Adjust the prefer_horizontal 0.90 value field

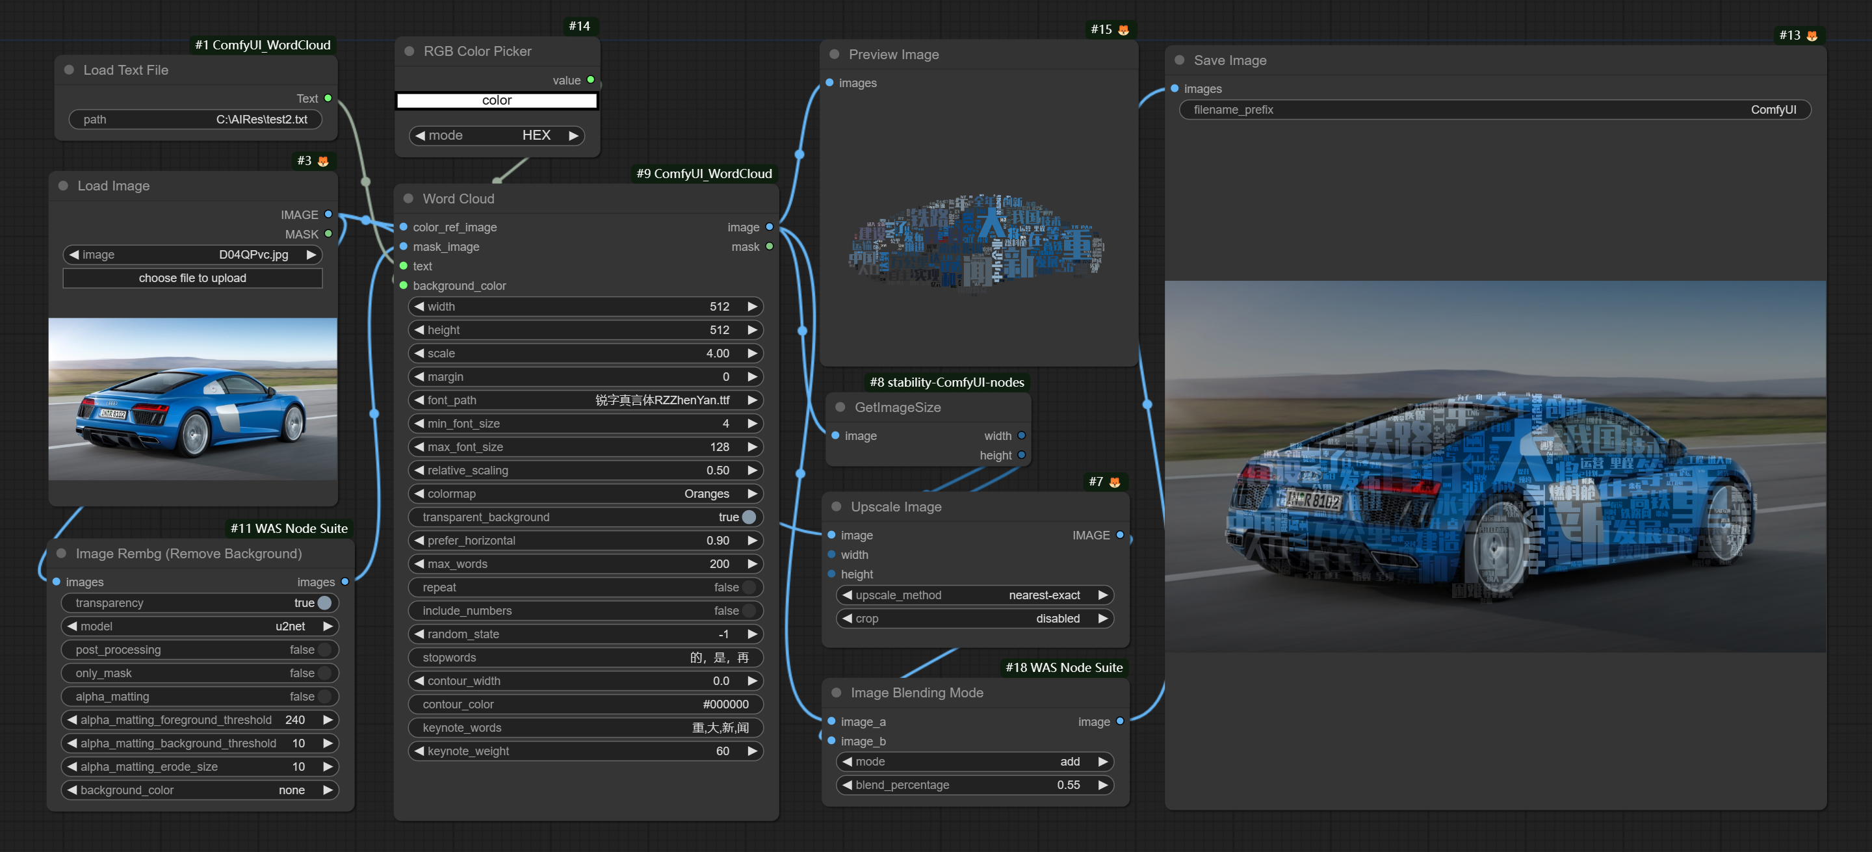(x=586, y=541)
